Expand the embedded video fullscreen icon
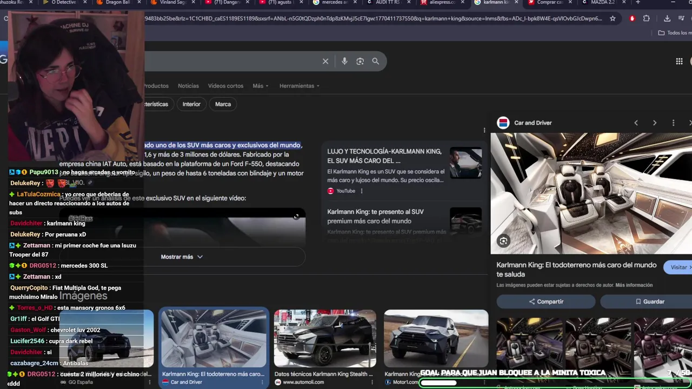The height and width of the screenshot is (389, 692). (x=296, y=217)
